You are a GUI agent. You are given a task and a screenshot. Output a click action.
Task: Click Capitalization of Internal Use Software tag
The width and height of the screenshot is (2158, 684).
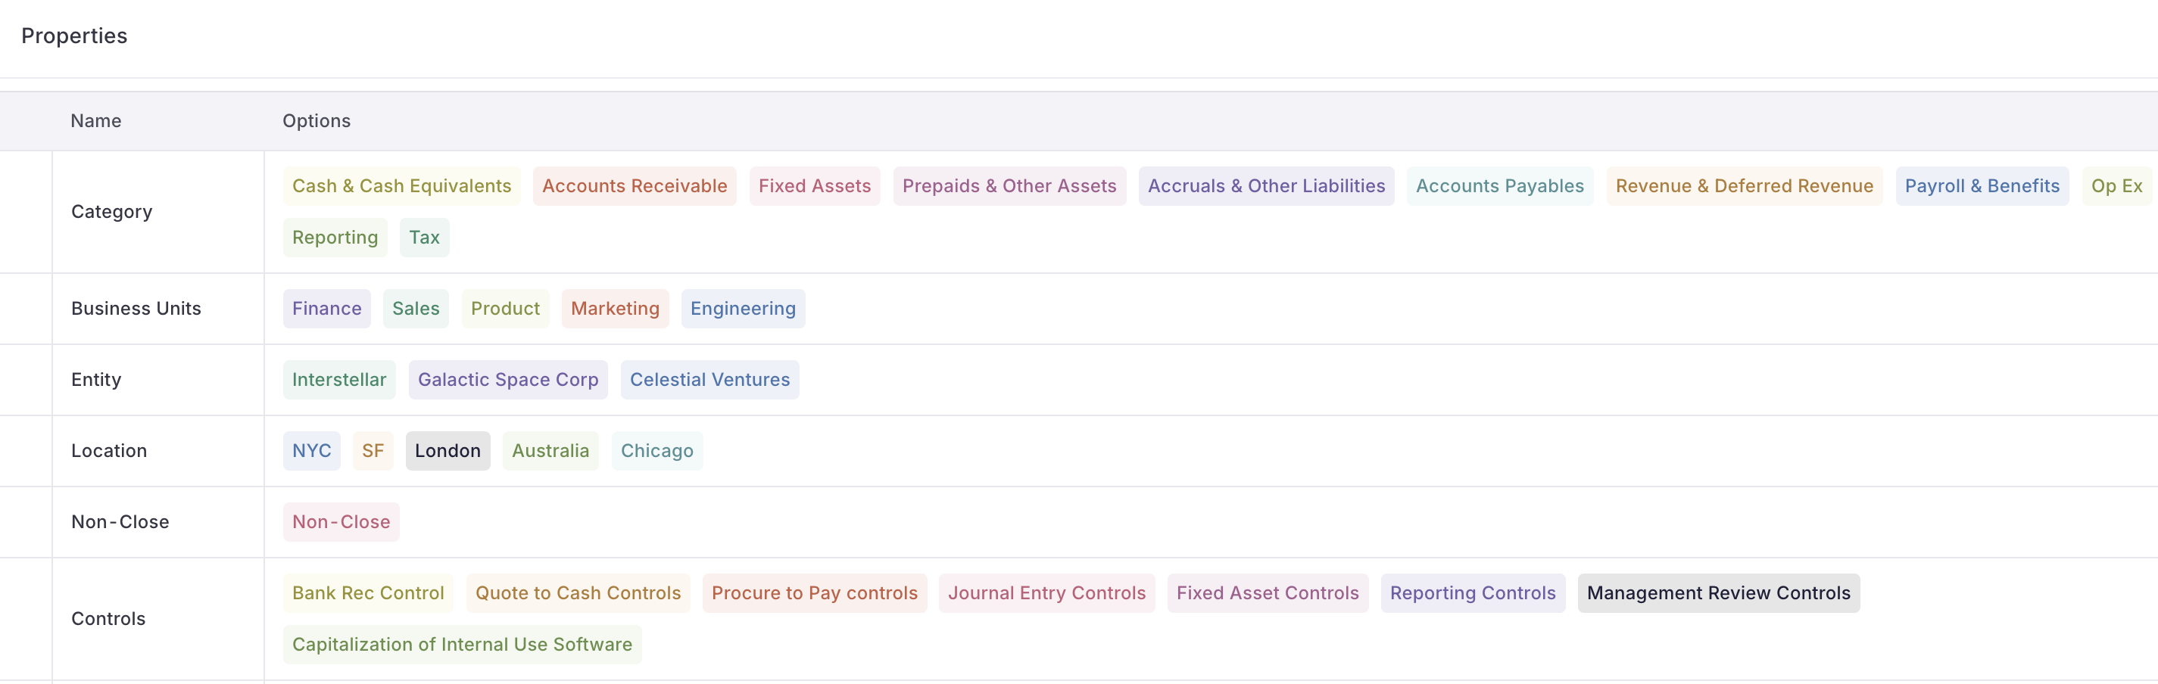click(x=462, y=644)
